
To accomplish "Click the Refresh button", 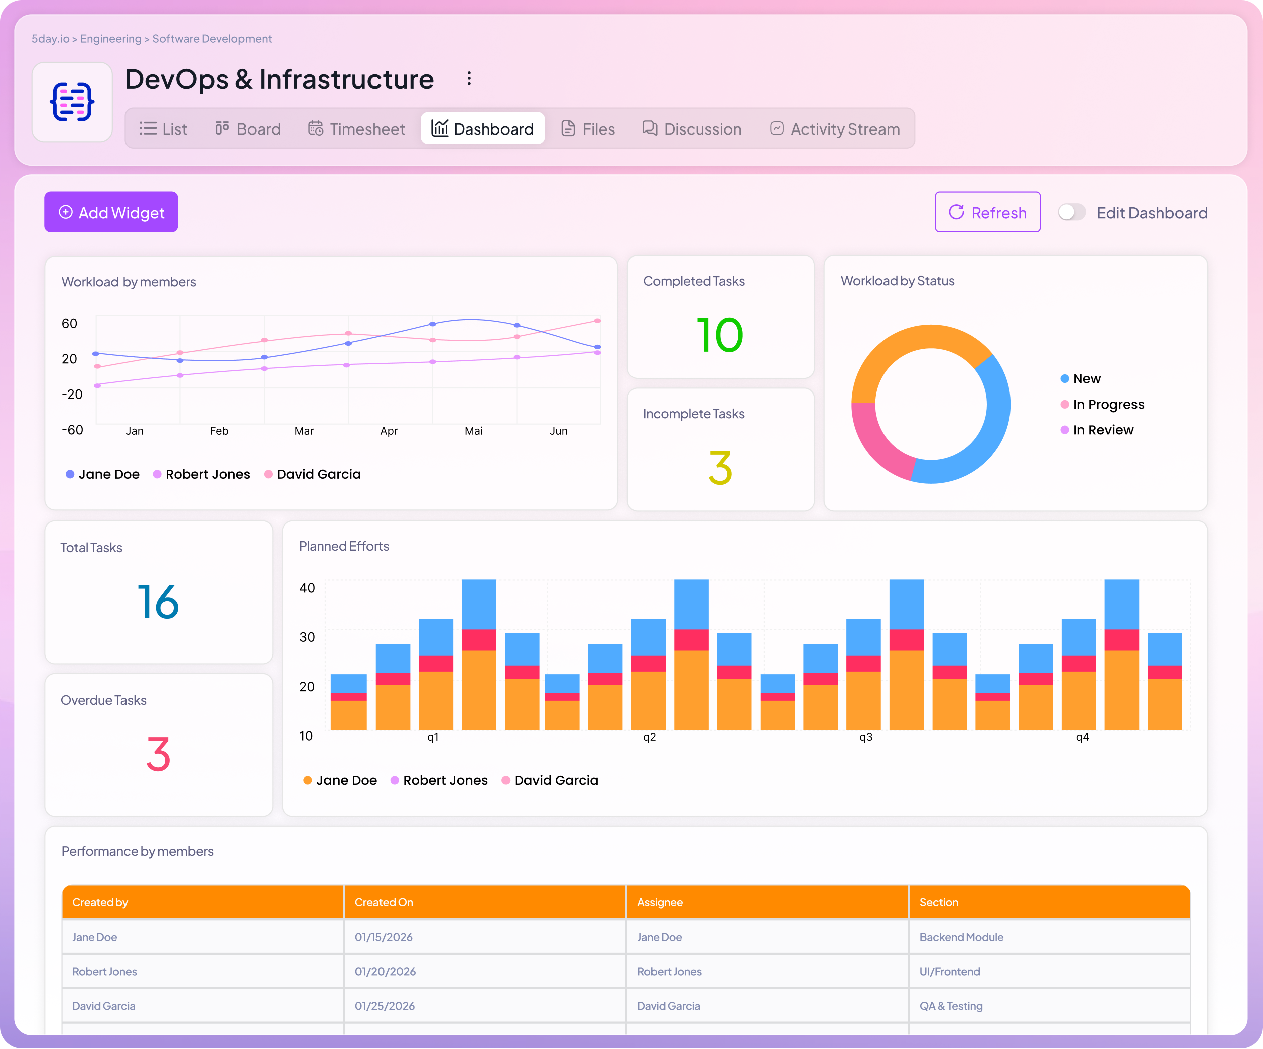I will tap(986, 212).
